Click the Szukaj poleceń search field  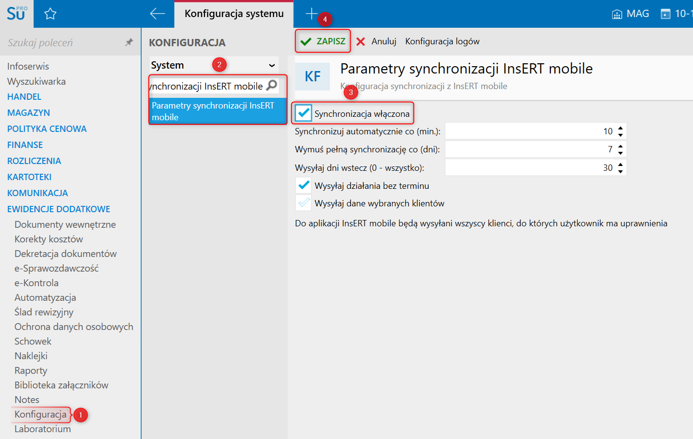pyautogui.click(x=63, y=43)
